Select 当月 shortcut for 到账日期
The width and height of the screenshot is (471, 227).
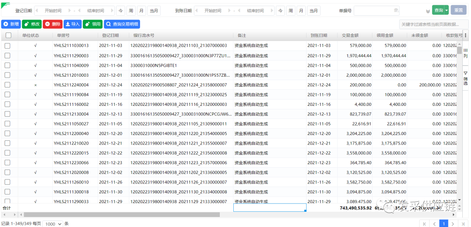(x=314, y=10)
